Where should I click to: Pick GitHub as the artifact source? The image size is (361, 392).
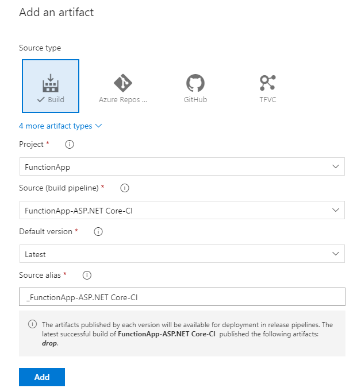point(195,88)
